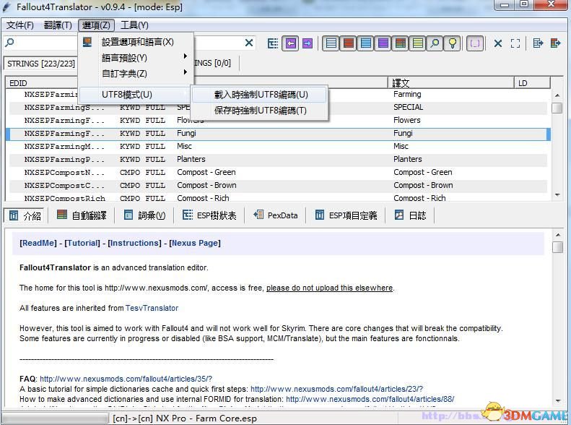This screenshot has width=571, height=425.
Task: Click the Farming translation cell
Action: point(407,95)
